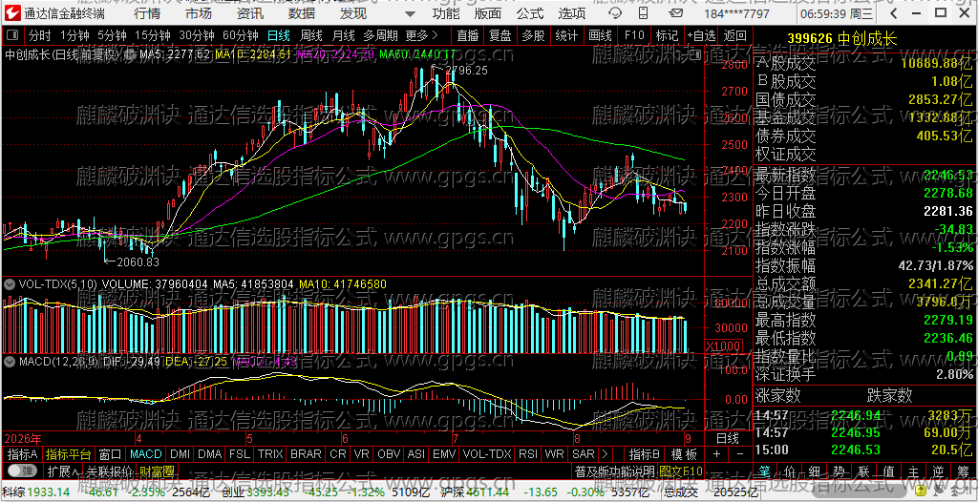Click the 画线 drawing button
978x502 pixels.
click(600, 35)
